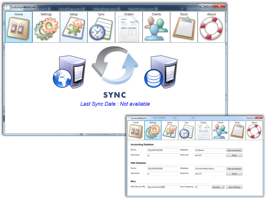Screen dimensions: 266x199
Task: Focus the Accounting Database Password field
Action: [210, 155]
